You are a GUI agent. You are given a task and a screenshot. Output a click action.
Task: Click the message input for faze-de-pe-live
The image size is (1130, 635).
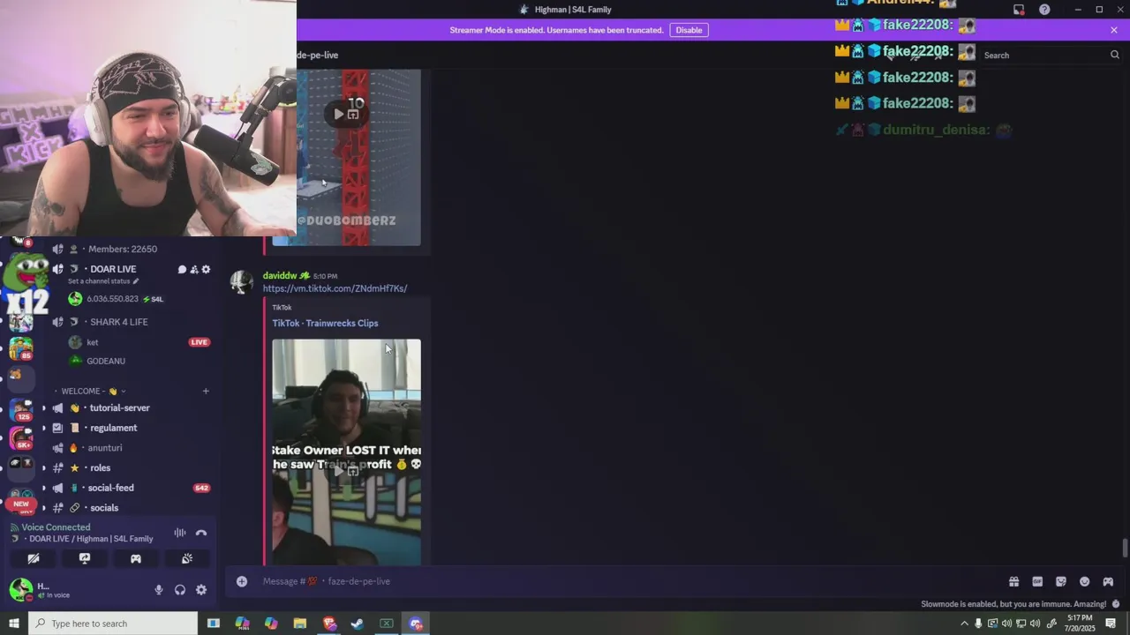pyautogui.click(x=618, y=581)
